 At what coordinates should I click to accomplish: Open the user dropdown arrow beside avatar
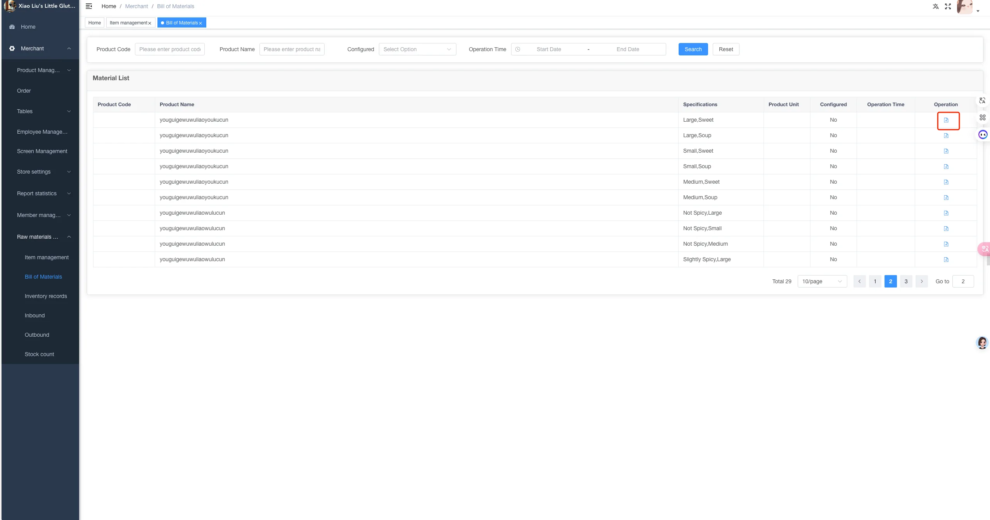pos(978,11)
